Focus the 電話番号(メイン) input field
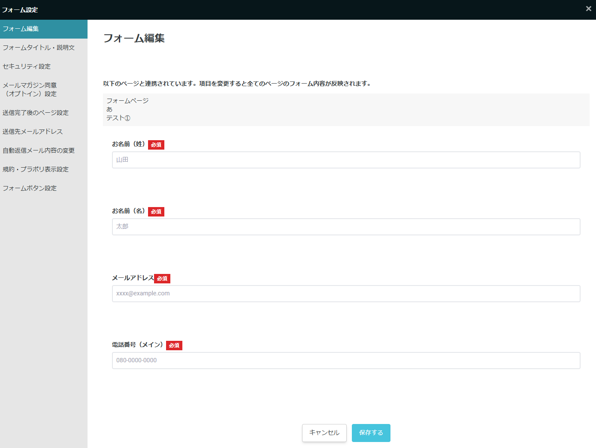The image size is (596, 448). click(346, 361)
